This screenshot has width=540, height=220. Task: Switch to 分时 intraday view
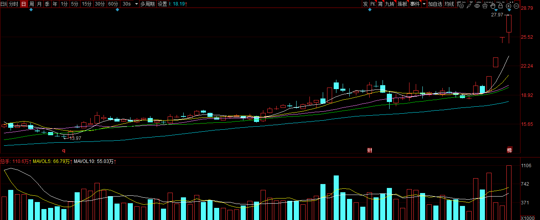point(13,4)
